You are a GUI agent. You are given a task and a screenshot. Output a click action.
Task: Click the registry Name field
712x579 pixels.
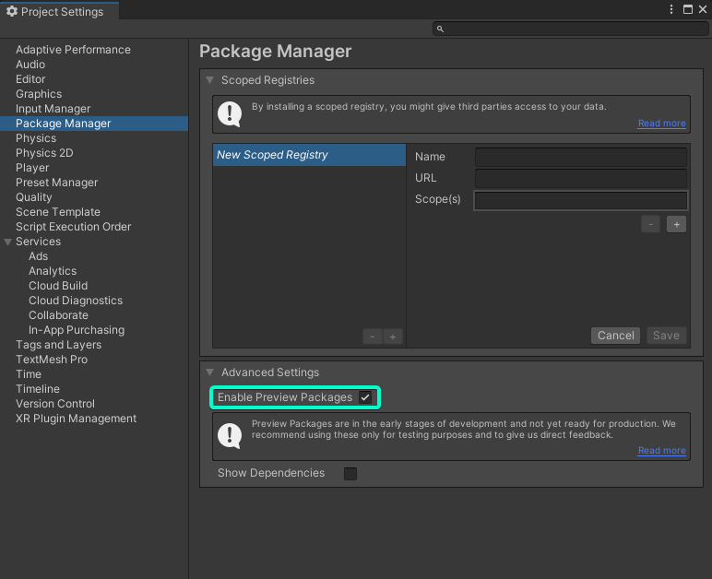coord(581,157)
